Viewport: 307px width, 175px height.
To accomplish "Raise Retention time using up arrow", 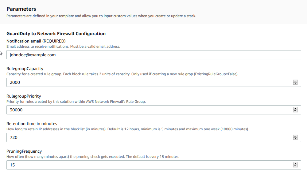I will (295, 136).
